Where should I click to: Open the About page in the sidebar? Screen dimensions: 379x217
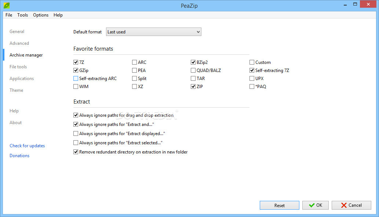tap(16, 123)
